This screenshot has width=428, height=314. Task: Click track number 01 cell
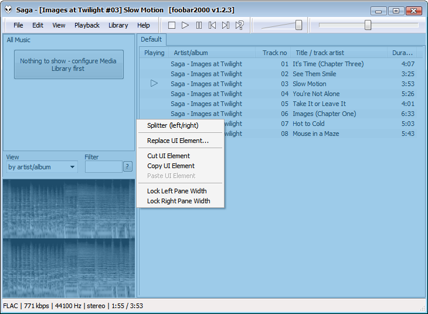[285, 64]
